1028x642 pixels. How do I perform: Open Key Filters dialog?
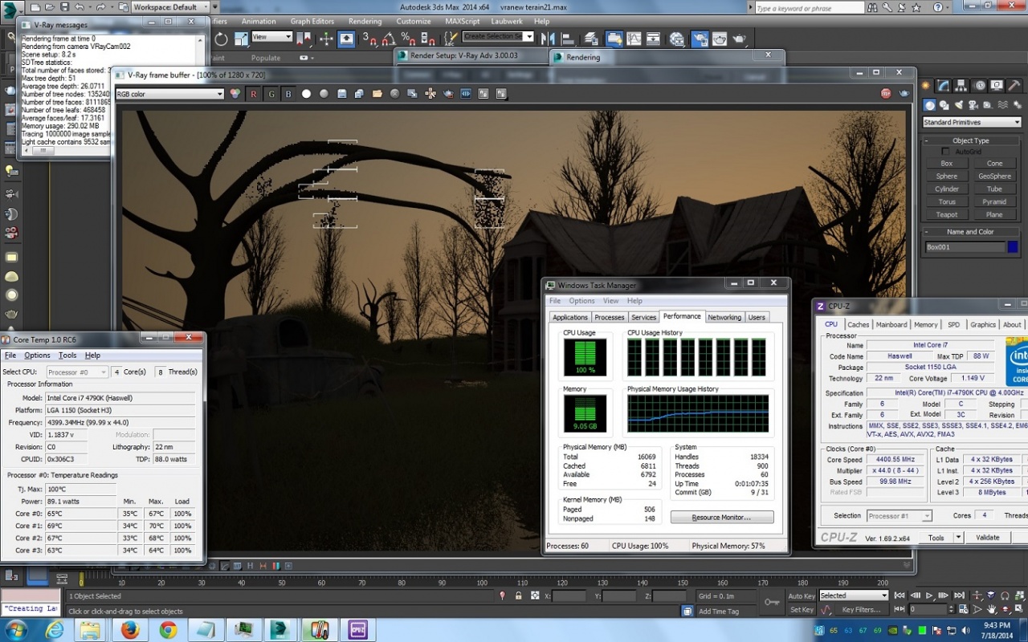861,610
